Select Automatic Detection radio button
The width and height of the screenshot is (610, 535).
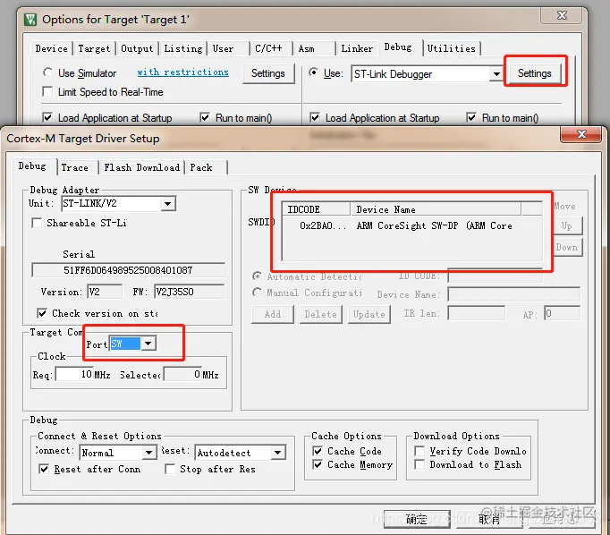(257, 276)
